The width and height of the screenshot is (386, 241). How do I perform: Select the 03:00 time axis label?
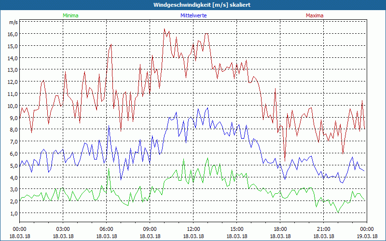[63, 229]
